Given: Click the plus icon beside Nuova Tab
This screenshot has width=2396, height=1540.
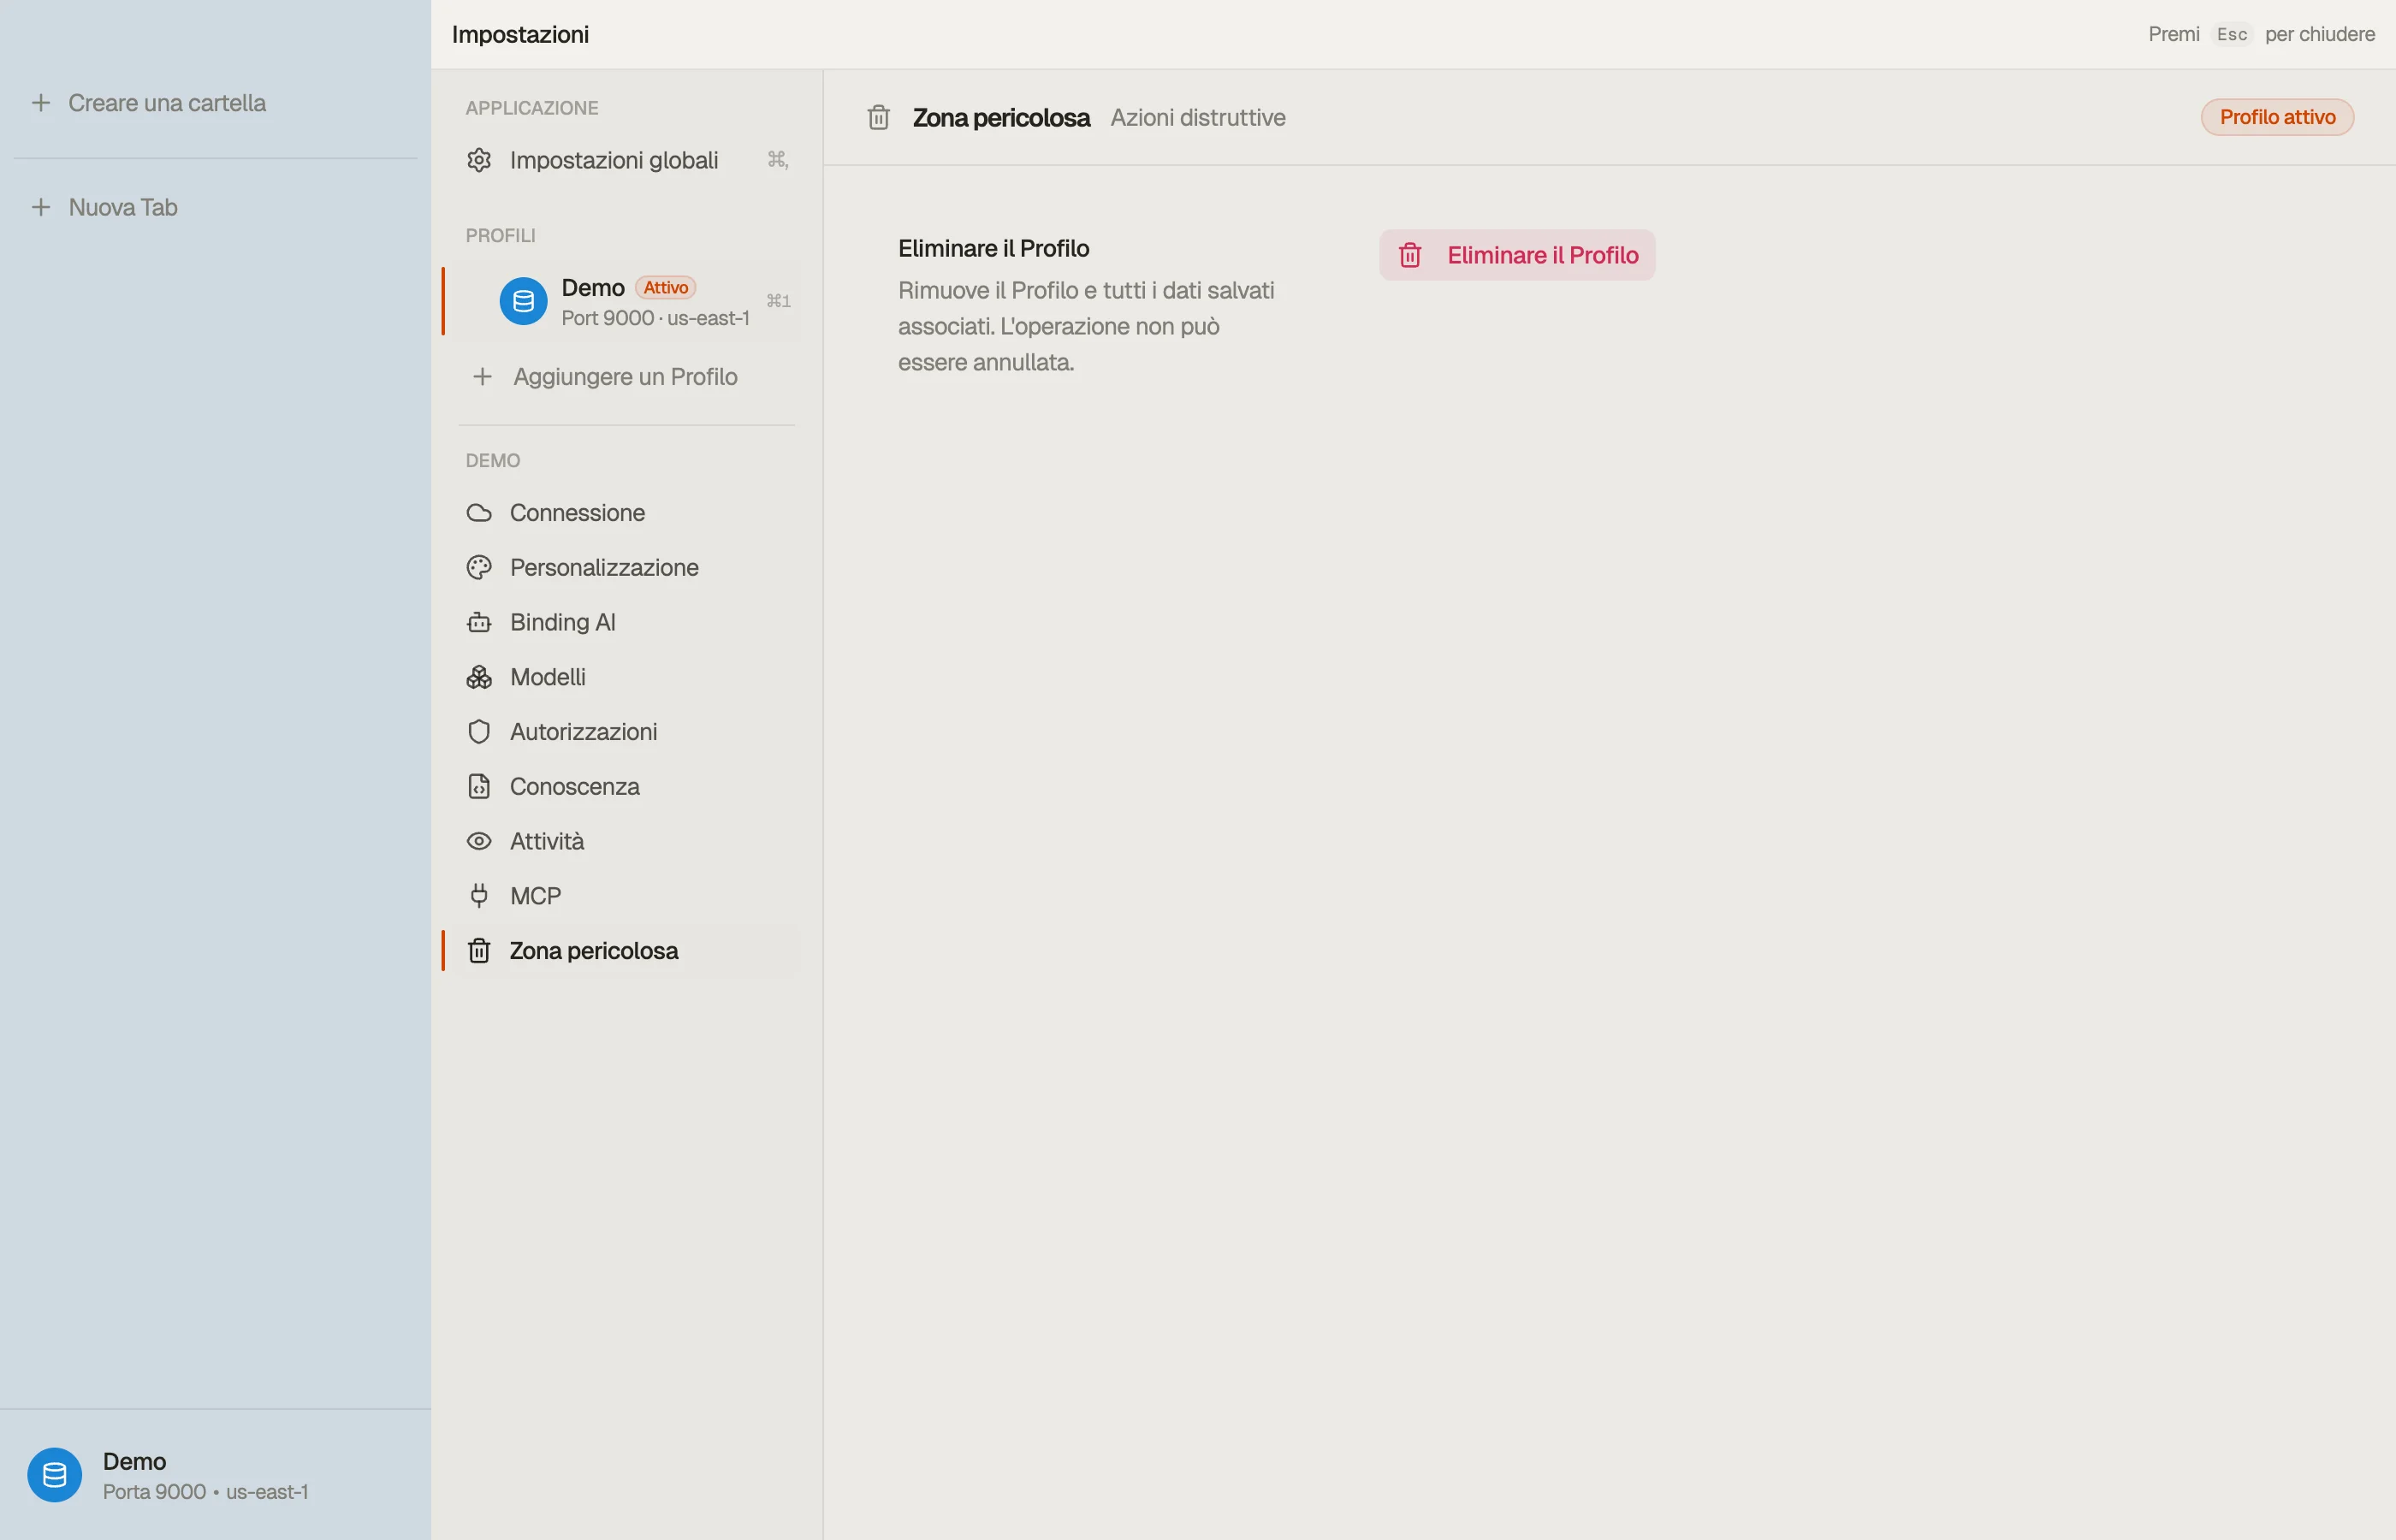Looking at the screenshot, I should click(x=41, y=207).
